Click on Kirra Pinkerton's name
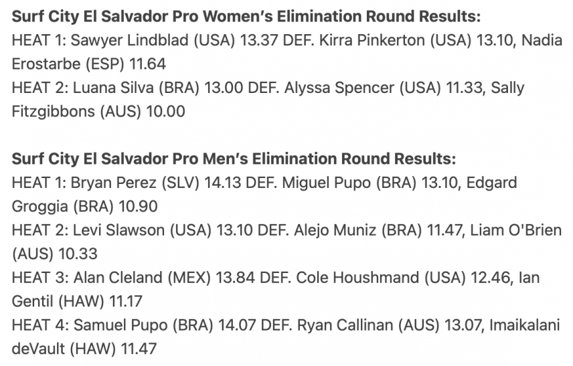 [372, 40]
